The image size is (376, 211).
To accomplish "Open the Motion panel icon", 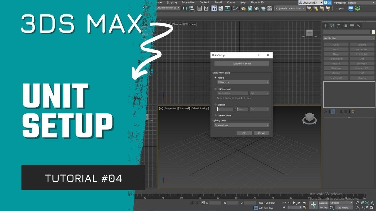I will click(x=345, y=26).
